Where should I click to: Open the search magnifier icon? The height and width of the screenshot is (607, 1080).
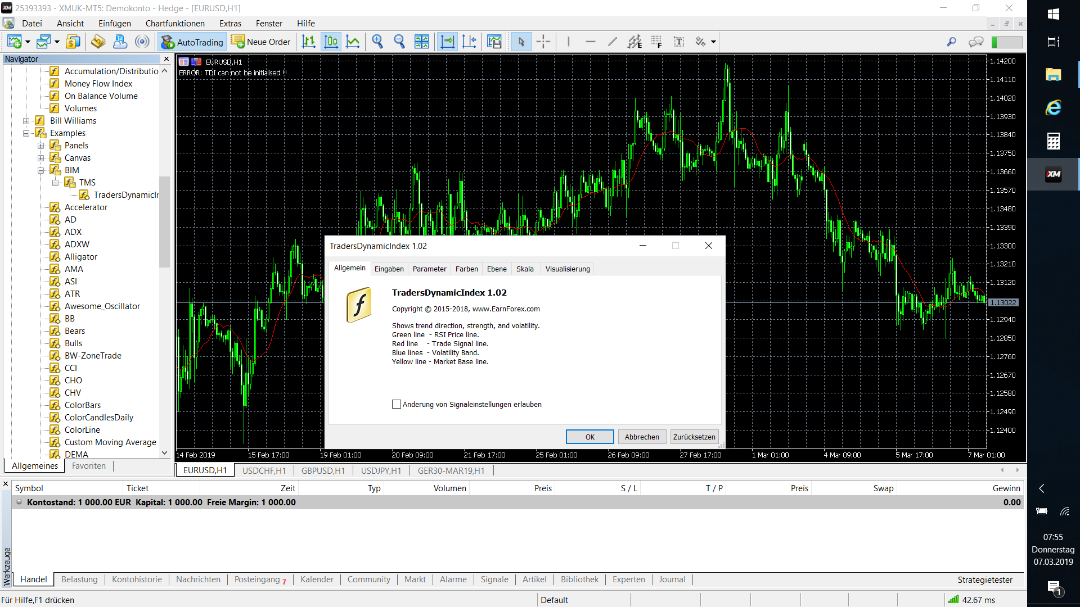point(951,42)
